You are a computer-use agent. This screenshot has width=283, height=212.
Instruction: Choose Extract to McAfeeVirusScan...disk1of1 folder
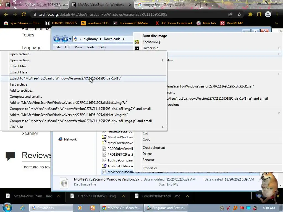click(x=83, y=78)
